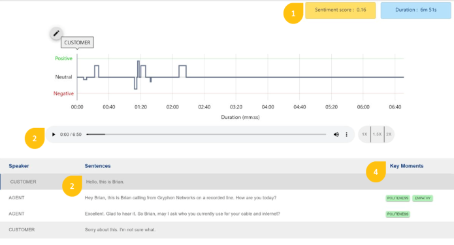Click the sentiment peak near 01:20
454x245 pixels.
click(x=138, y=61)
